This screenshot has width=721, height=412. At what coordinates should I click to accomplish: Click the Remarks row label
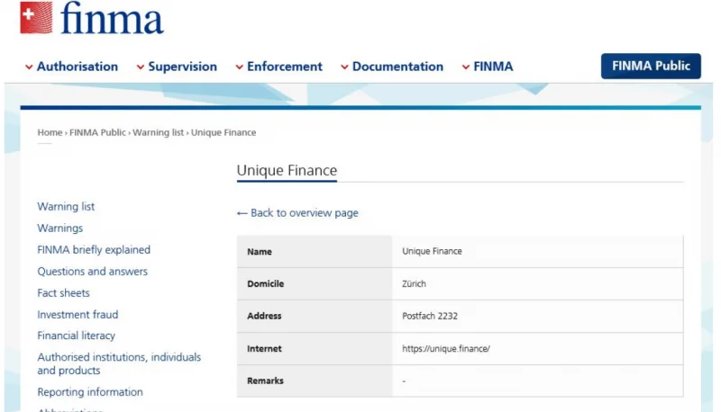coord(265,381)
